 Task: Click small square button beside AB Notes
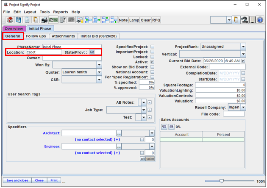pos(150,102)
